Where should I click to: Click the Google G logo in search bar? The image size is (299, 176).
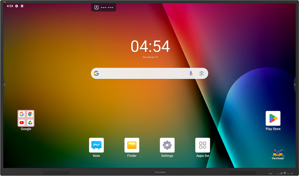[x=97, y=74]
